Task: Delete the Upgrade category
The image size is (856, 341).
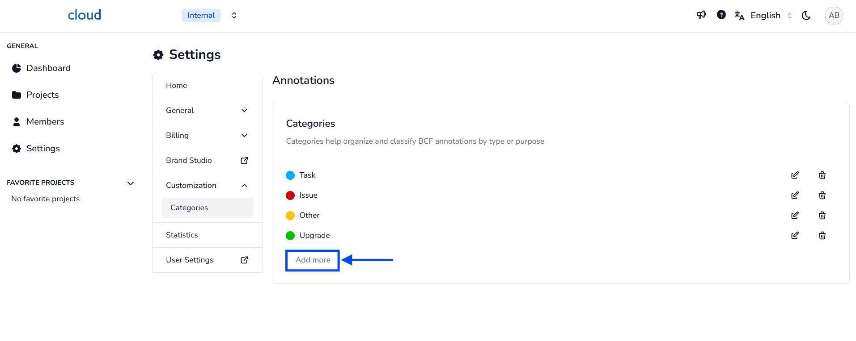Action: coord(822,236)
